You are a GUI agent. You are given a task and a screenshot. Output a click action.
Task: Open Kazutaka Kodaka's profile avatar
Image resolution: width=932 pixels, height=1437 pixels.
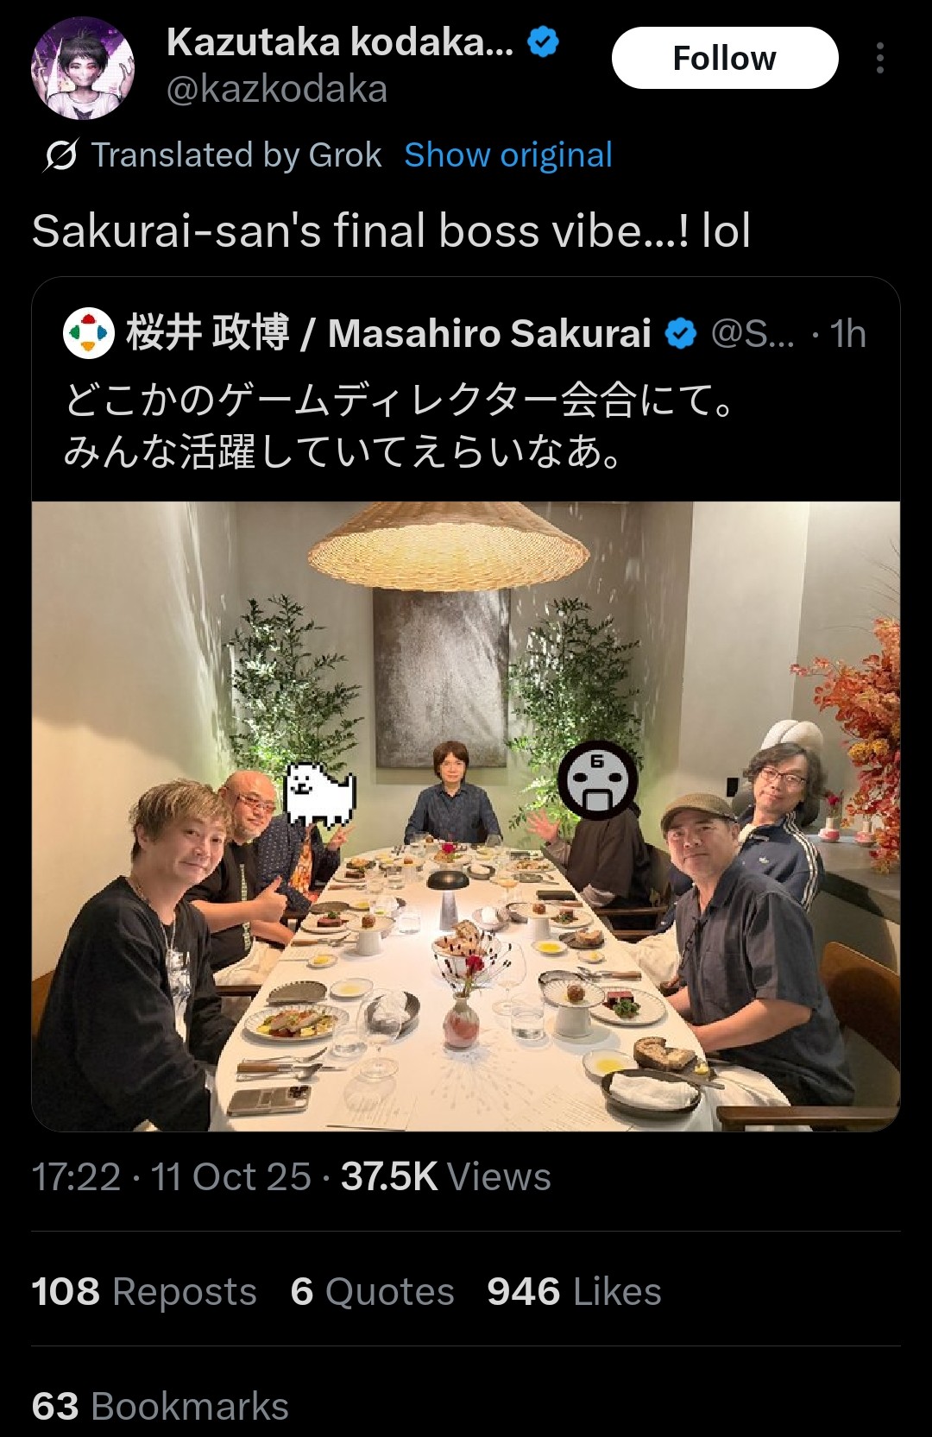click(83, 66)
